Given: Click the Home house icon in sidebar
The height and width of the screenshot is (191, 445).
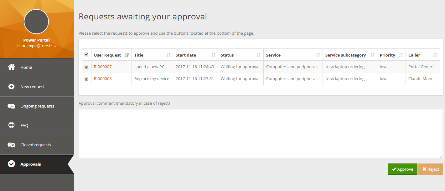Looking at the screenshot, I should [11, 67].
